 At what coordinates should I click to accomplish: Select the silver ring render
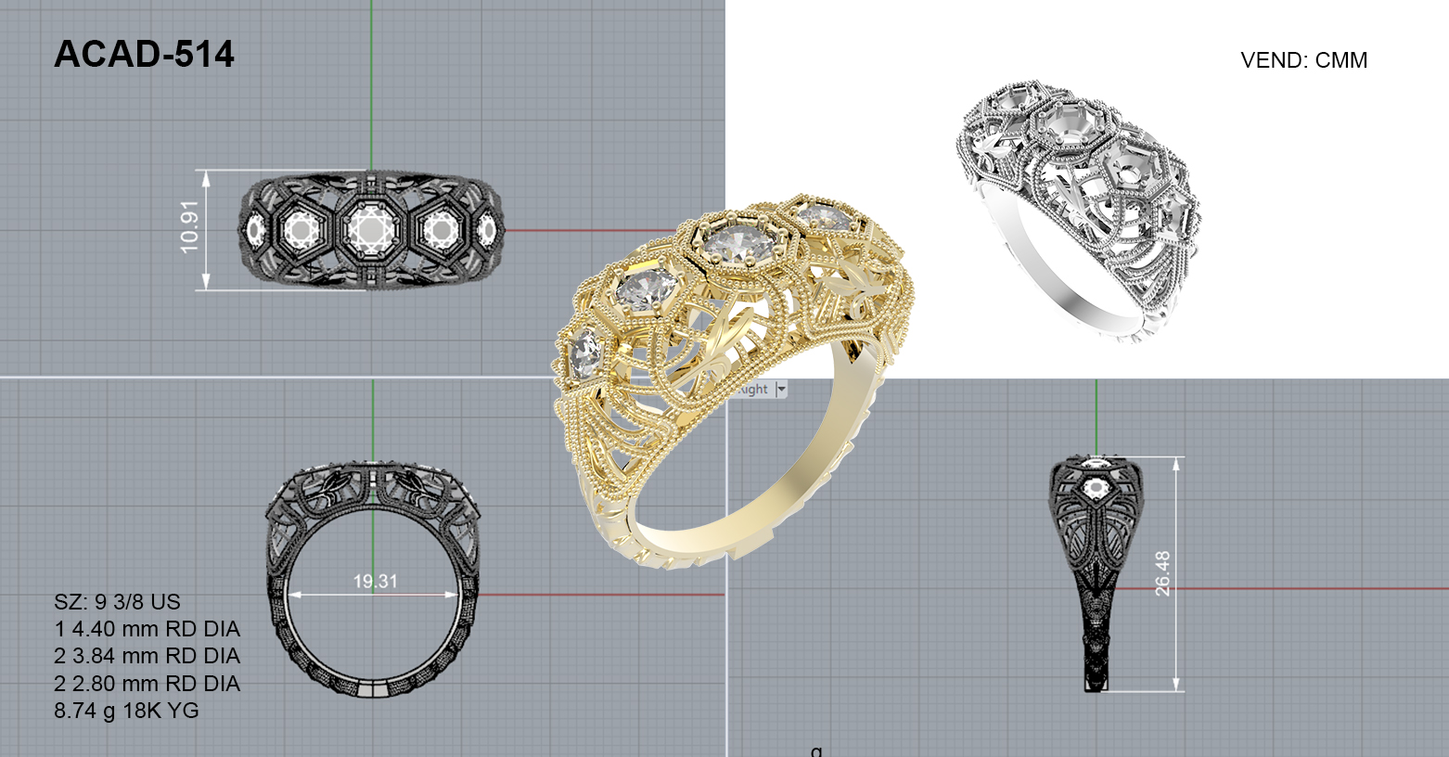click(x=1076, y=209)
